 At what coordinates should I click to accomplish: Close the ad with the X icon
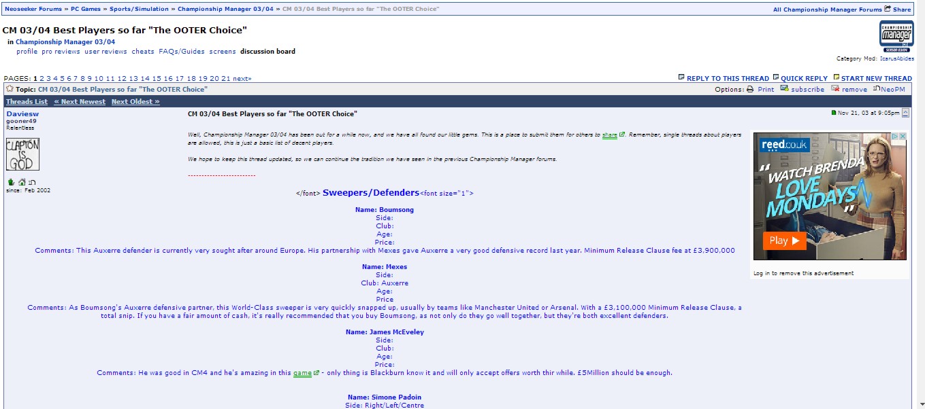tap(902, 137)
